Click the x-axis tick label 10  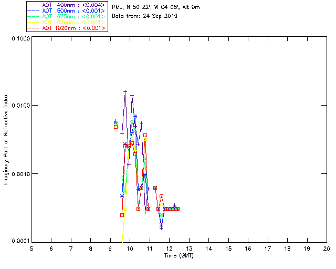(130, 249)
